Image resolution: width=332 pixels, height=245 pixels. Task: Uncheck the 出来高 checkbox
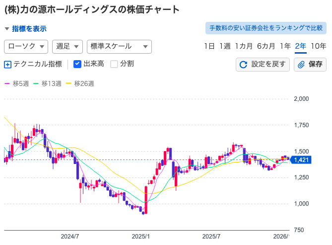[x=77, y=64]
